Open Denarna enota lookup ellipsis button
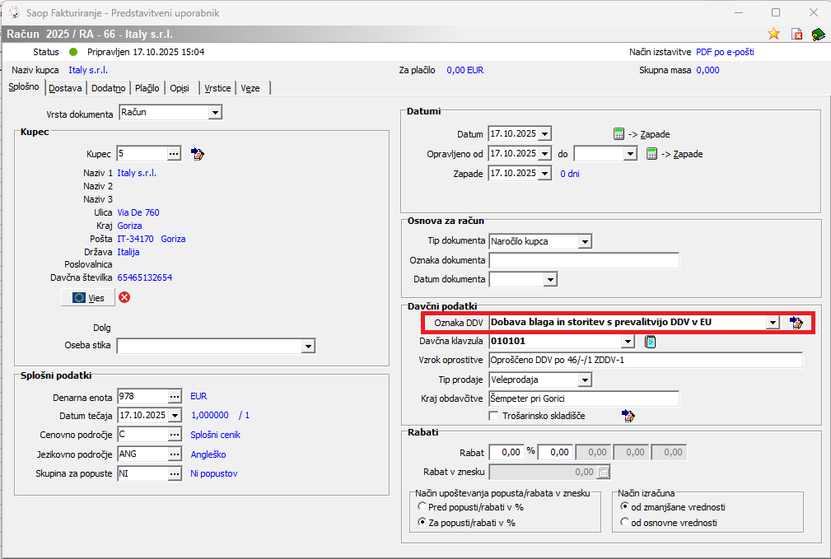The image size is (831, 559). point(175,396)
